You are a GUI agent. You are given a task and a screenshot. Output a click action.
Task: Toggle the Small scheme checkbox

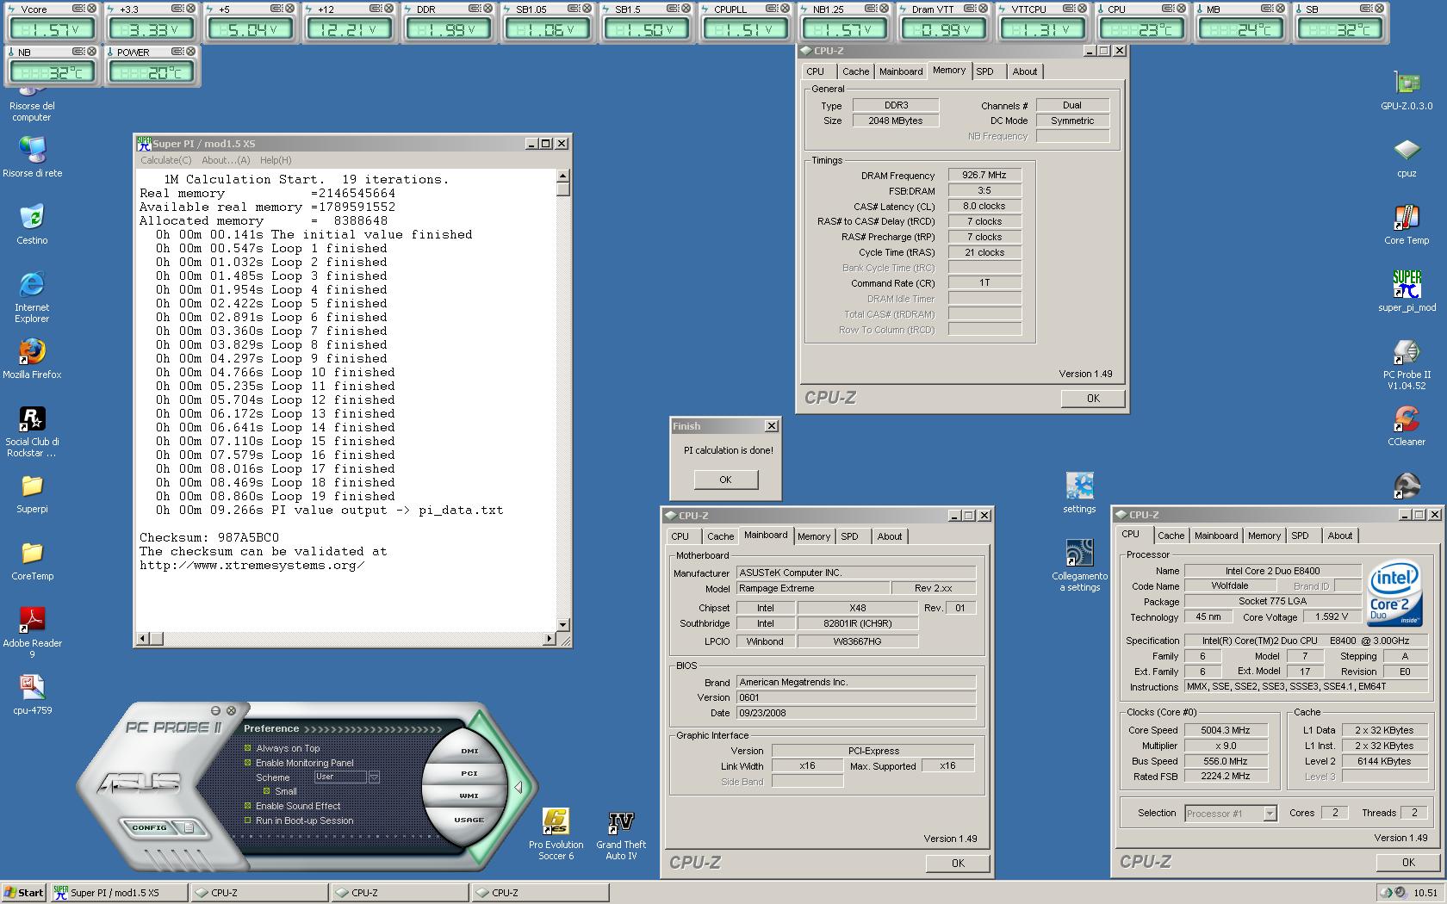tap(266, 791)
